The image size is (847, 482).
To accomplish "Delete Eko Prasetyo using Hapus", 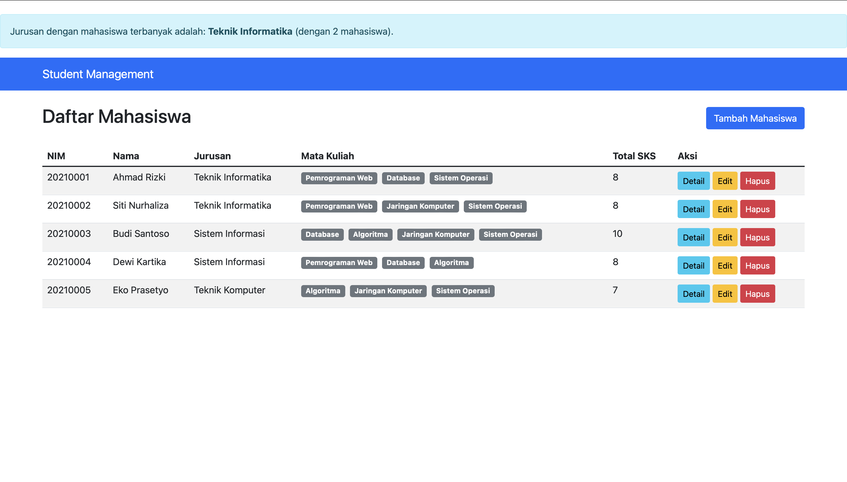I will (757, 293).
